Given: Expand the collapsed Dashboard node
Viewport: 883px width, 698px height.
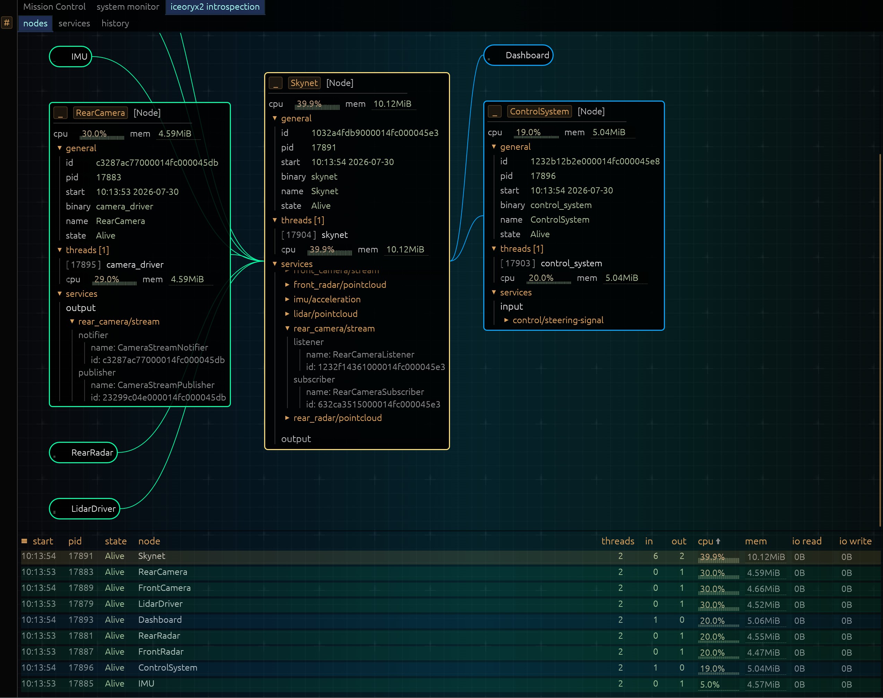Looking at the screenshot, I should pos(518,55).
